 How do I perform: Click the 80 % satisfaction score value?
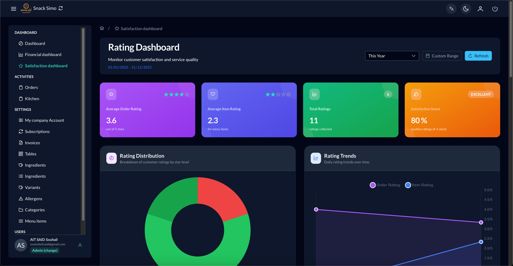coord(419,121)
